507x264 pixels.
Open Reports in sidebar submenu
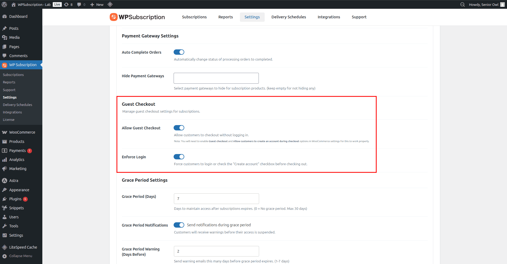9,82
